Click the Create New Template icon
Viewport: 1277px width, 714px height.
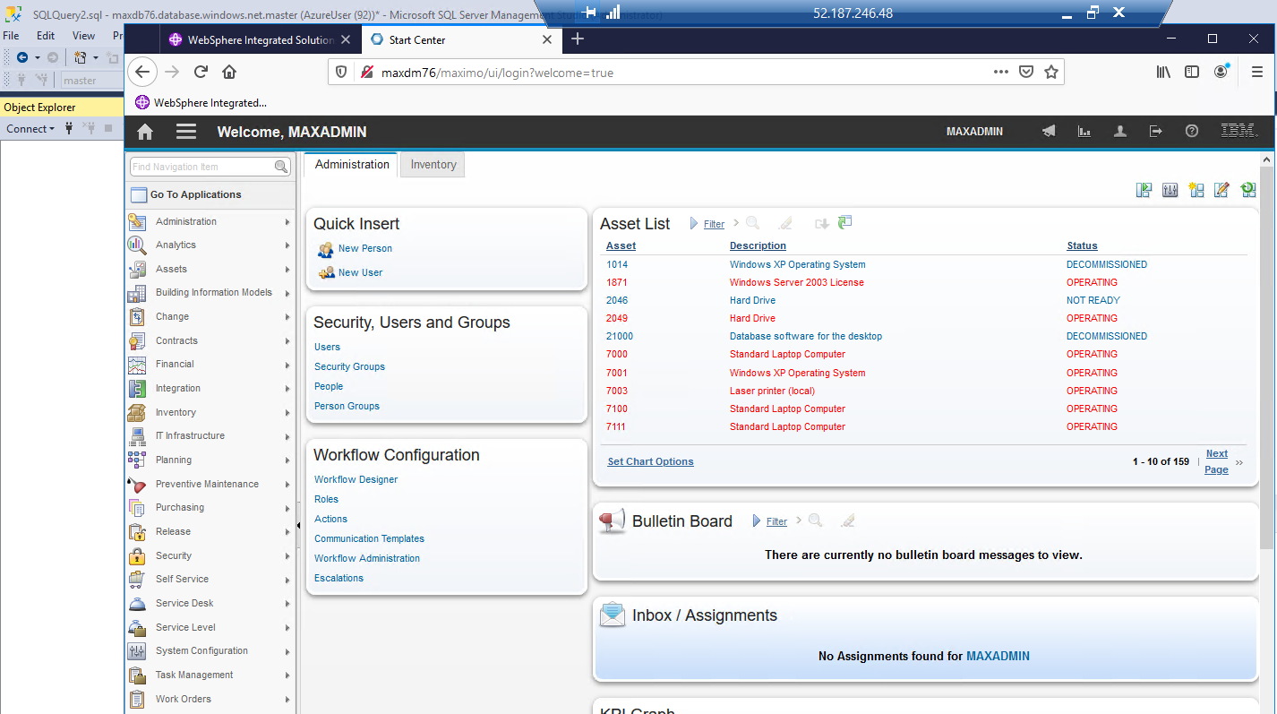click(x=1196, y=190)
